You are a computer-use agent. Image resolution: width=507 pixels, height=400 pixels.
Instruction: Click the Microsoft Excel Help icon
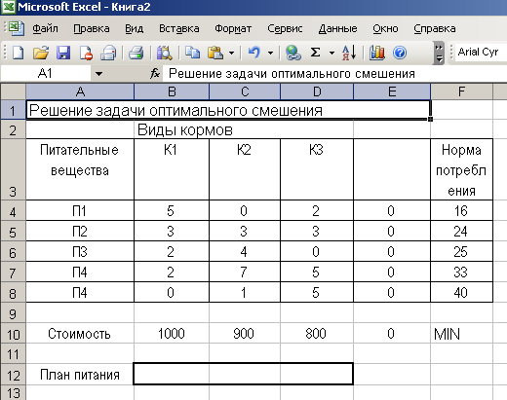[400, 53]
